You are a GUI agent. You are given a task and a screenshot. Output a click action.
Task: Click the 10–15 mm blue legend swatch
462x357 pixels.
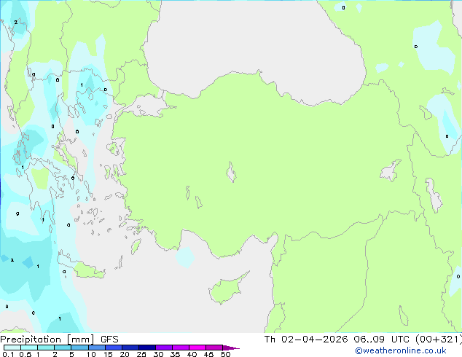(96, 348)
